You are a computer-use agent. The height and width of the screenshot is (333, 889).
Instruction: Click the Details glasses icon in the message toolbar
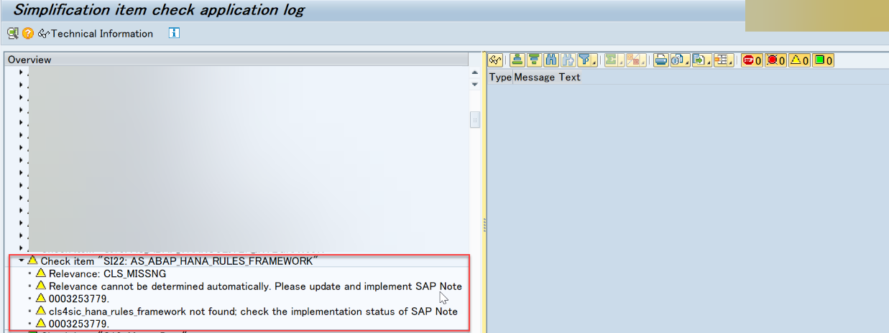pyautogui.click(x=495, y=60)
